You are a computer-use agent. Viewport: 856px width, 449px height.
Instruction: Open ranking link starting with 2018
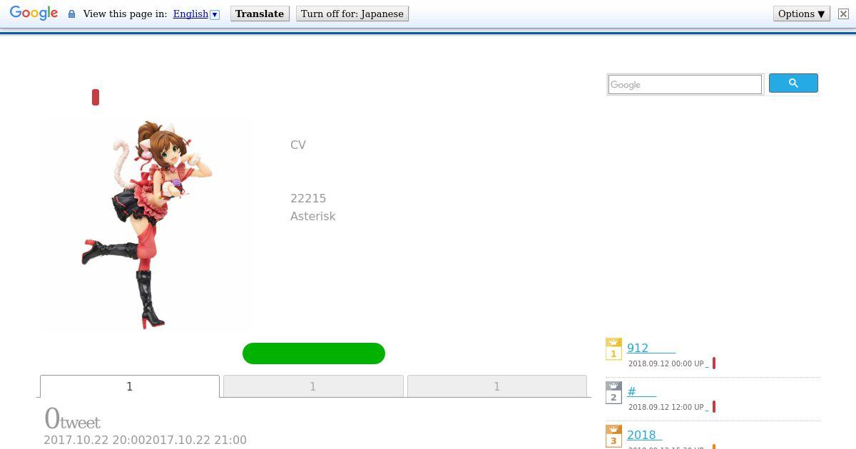pyautogui.click(x=644, y=435)
